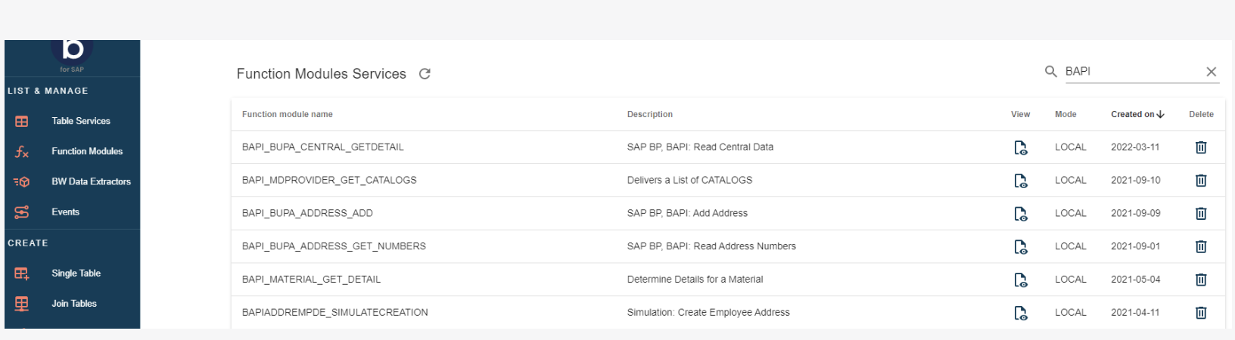Delete BAPI_BUPA_ADDRESS_GET_NUMBERS module
Viewport: 1235px width, 340px height.
coord(1200,246)
